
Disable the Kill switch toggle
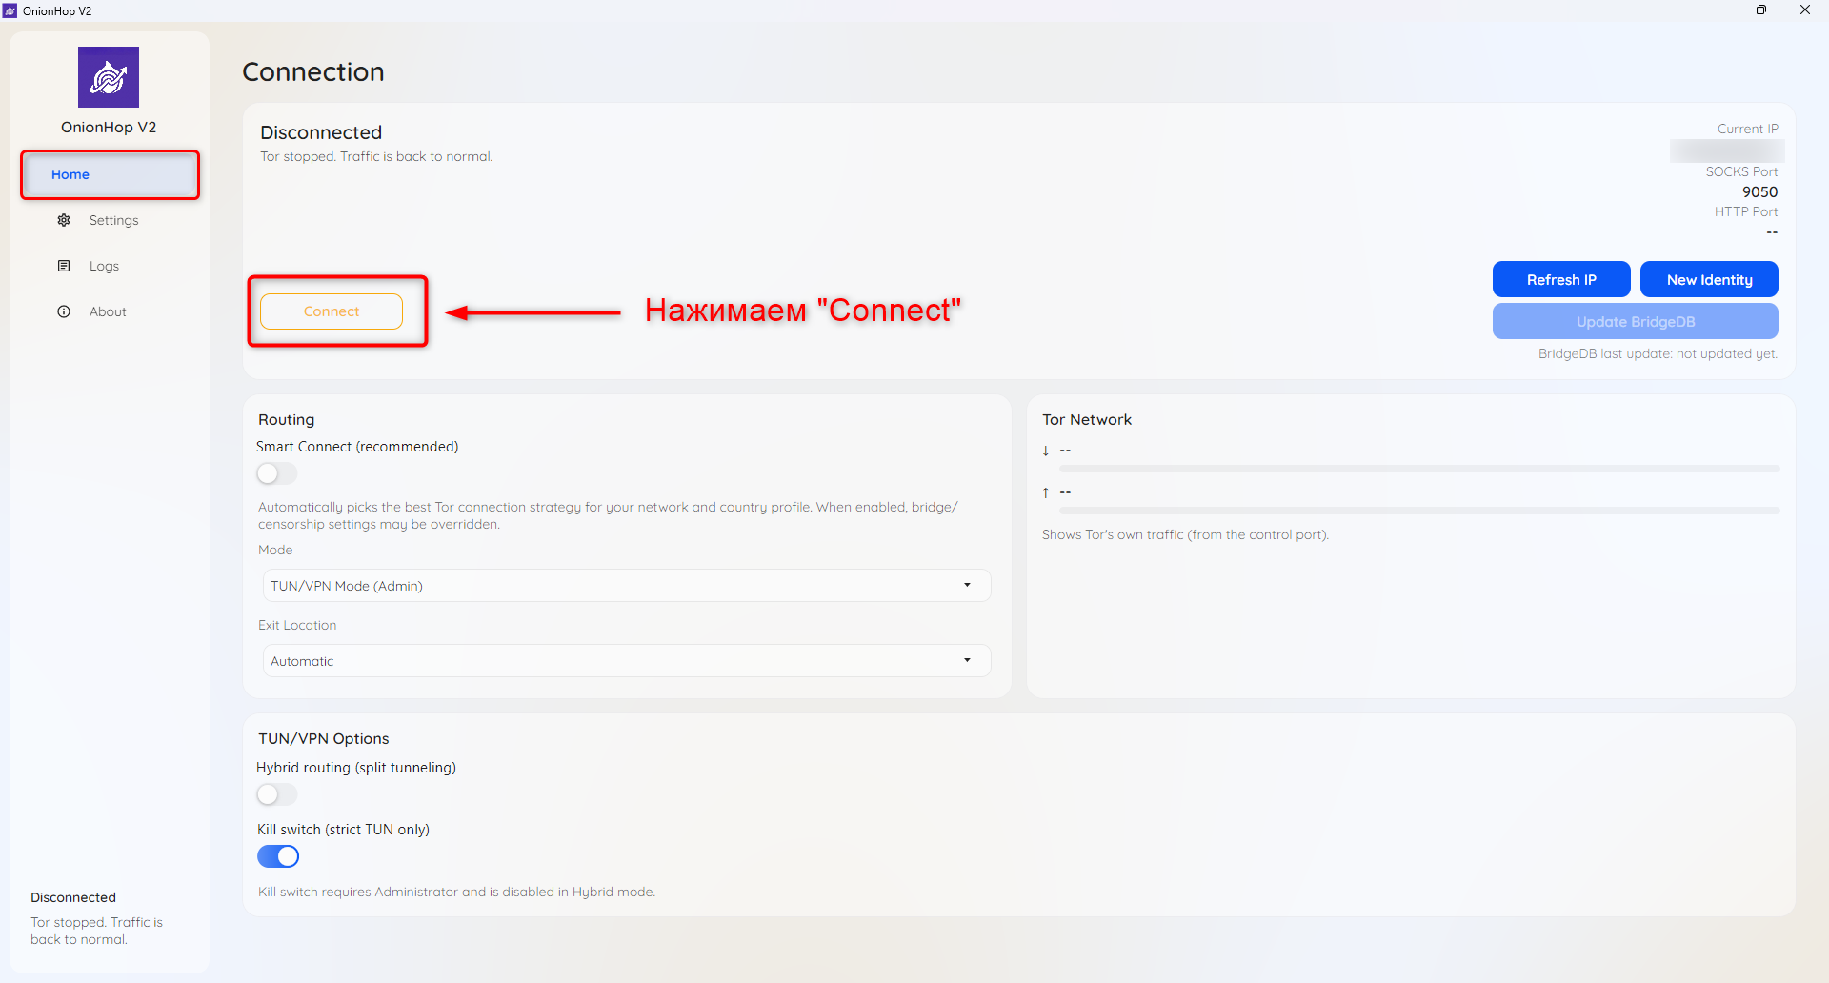pos(278,856)
